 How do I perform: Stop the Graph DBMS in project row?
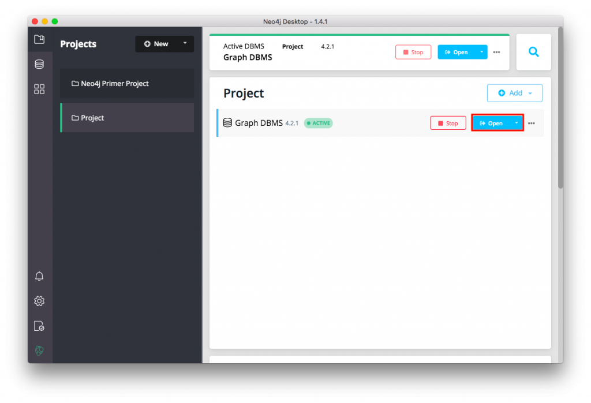point(448,123)
